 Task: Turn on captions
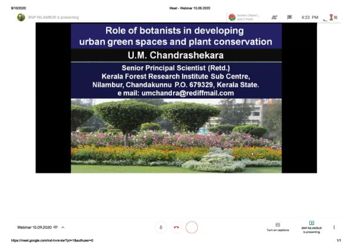point(277,227)
